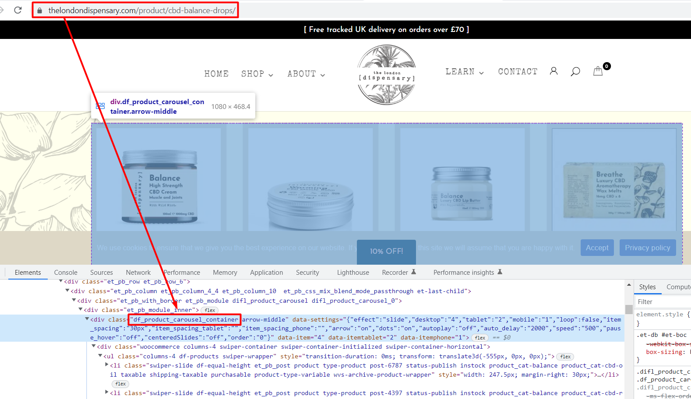The width and height of the screenshot is (691, 399).
Task: Switch to the Lighthouse tab
Action: tap(353, 273)
